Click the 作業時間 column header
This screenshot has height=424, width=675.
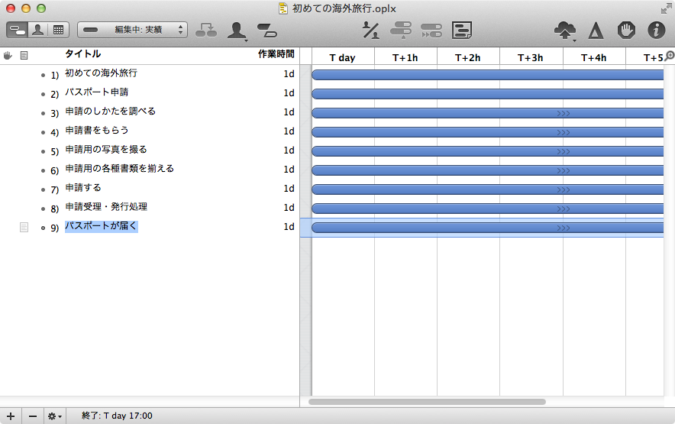(276, 54)
